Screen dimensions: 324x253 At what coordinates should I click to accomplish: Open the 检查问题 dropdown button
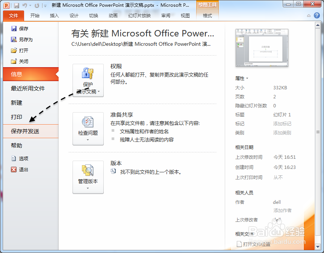click(x=88, y=129)
